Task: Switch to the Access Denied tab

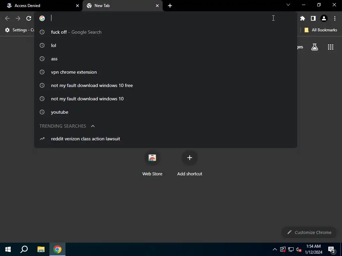Action: point(41,6)
